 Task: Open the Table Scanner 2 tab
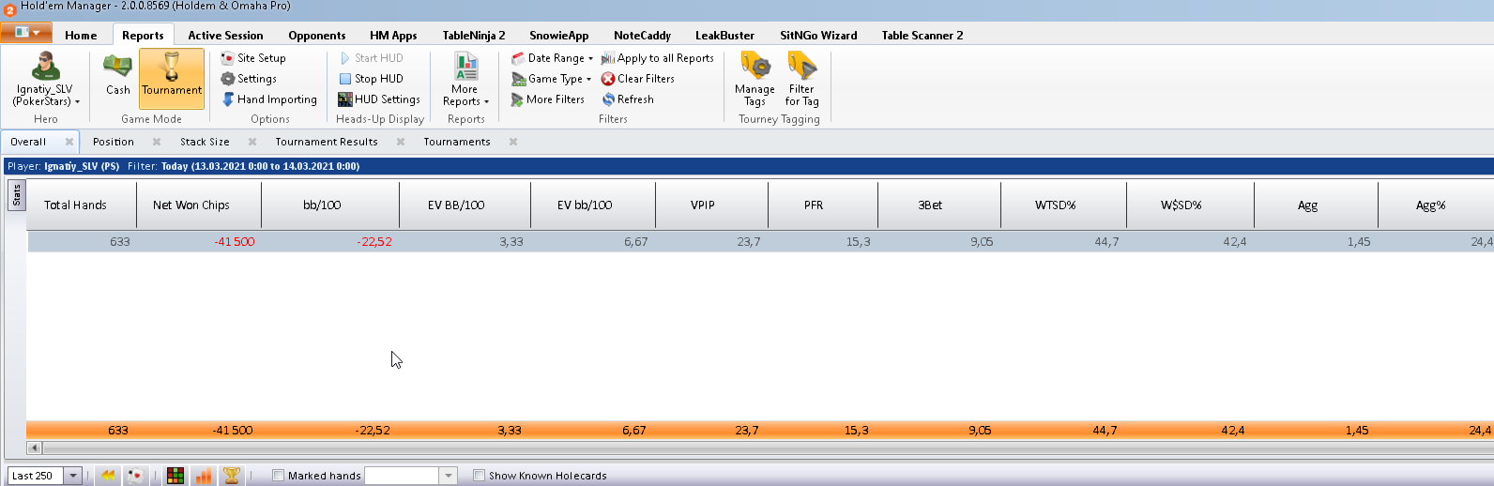[x=922, y=36]
